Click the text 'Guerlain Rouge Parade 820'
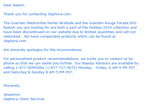166x108 pixels. [113, 23]
